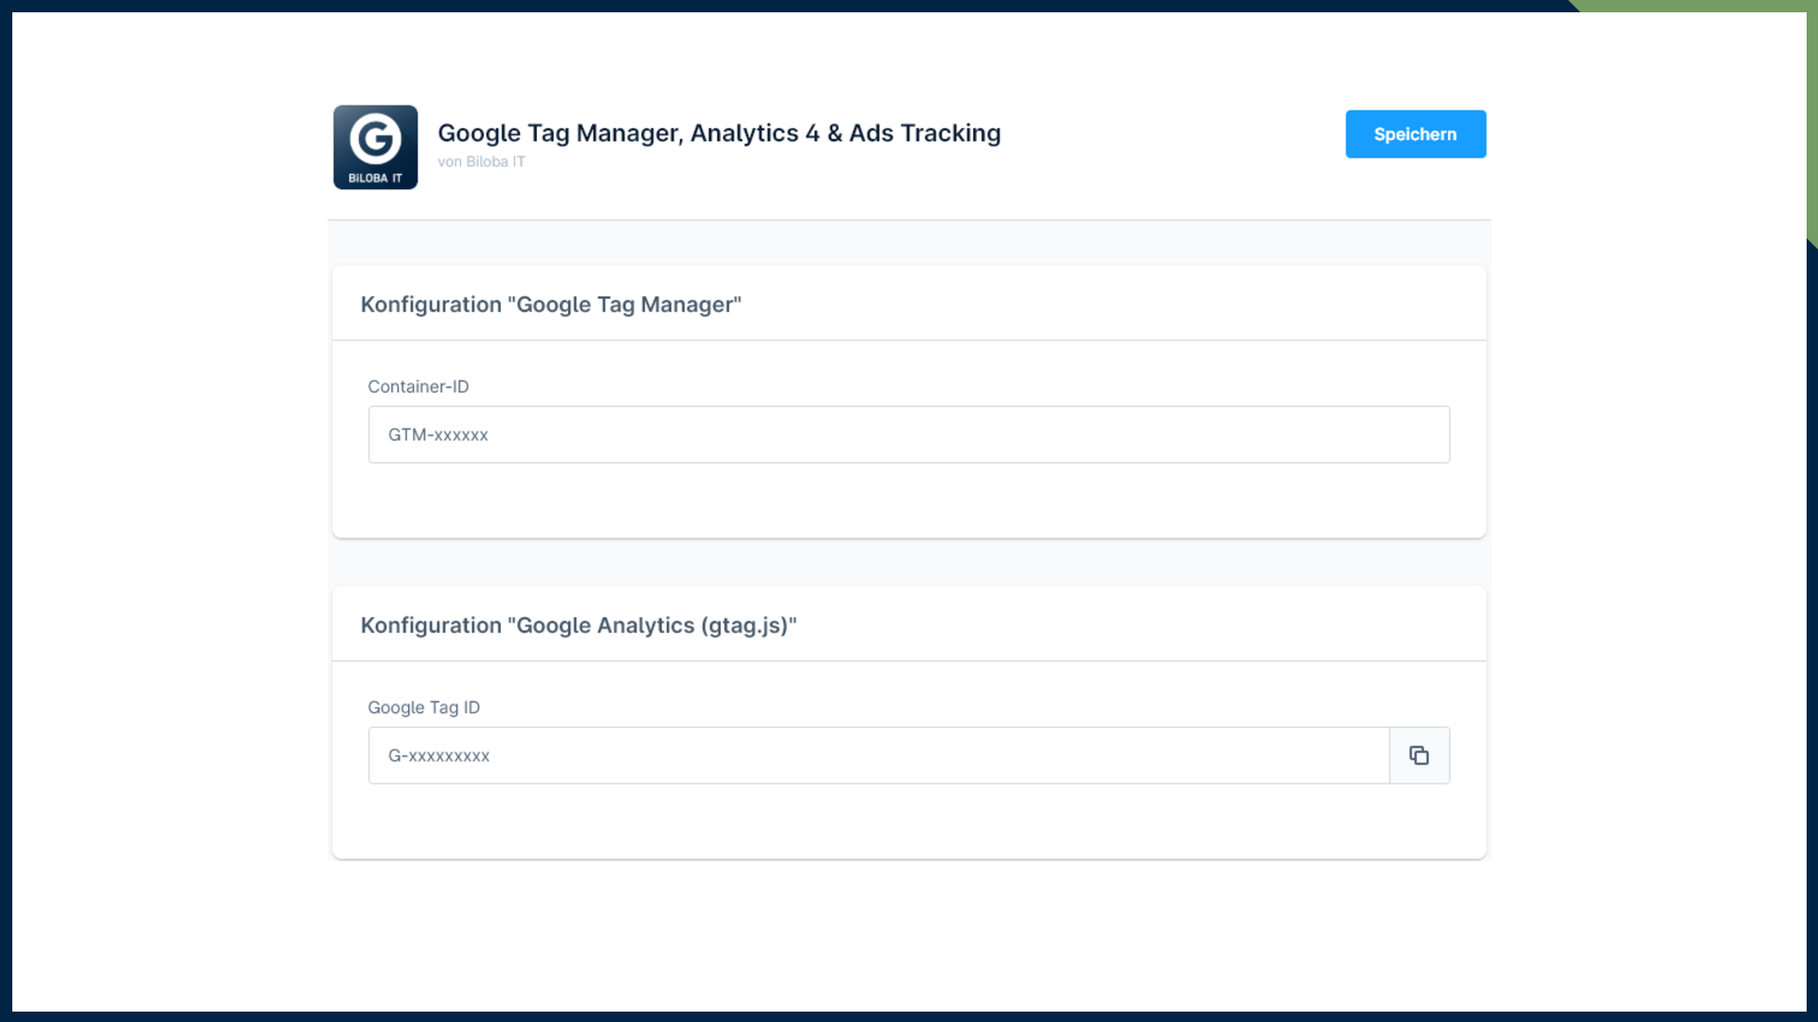Viewport: 1818px width, 1022px height.
Task: Click the Google Tag ID label
Action: [424, 708]
